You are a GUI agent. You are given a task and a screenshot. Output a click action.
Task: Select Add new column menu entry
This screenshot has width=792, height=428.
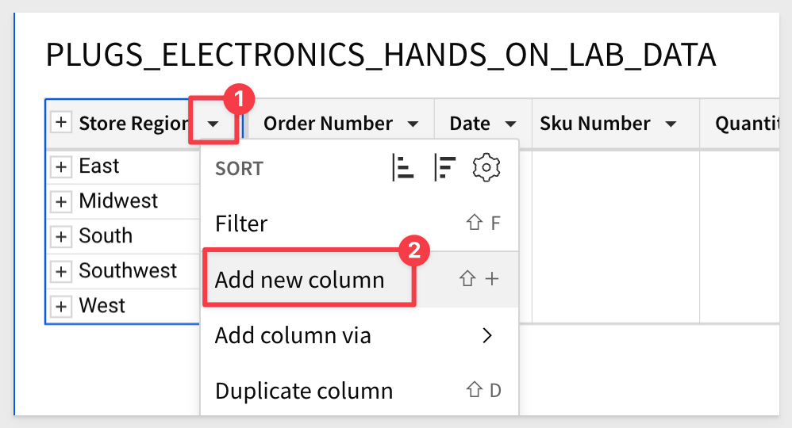[359, 279]
